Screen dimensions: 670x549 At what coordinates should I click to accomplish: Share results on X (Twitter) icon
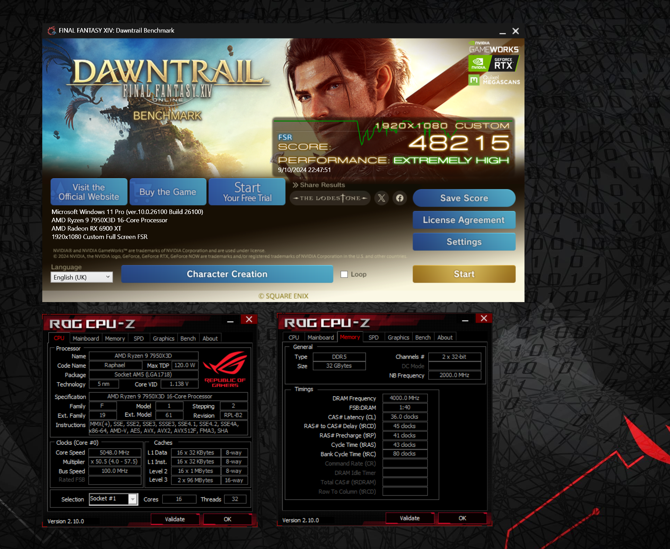381,198
